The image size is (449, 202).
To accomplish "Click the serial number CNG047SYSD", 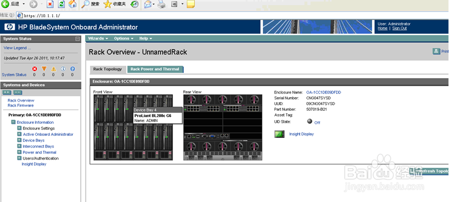I will pyautogui.click(x=318, y=98).
